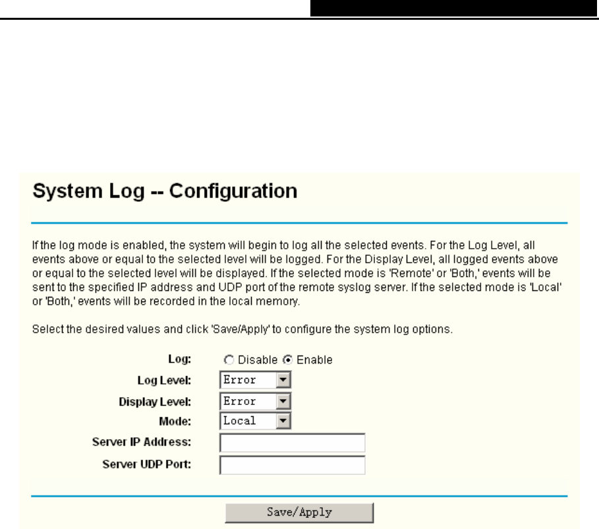Click the 'Select the desired values' instruction text

(x=242, y=329)
